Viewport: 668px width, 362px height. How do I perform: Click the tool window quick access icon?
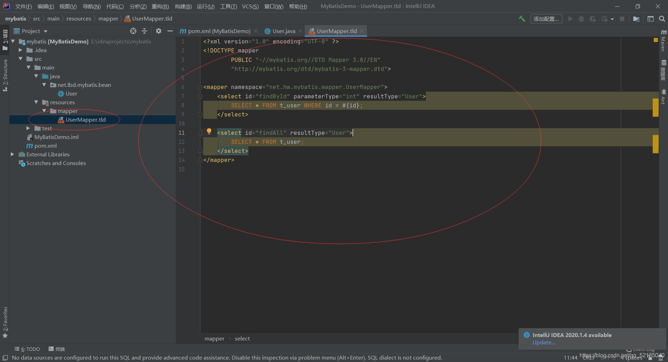(5, 357)
